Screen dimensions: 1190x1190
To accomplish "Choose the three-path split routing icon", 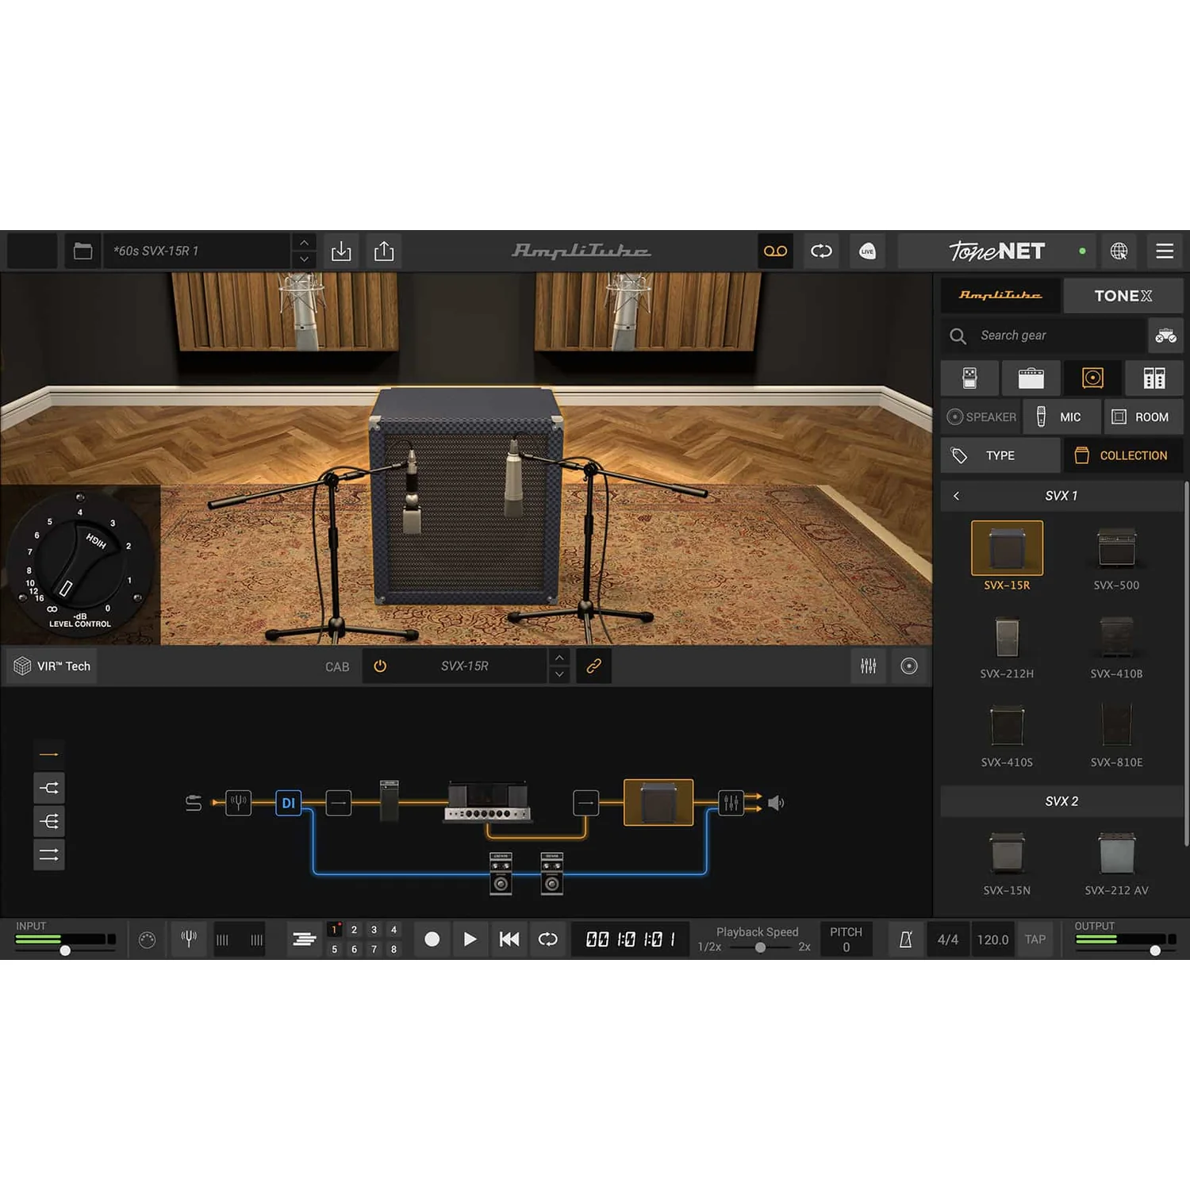I will tap(49, 821).
